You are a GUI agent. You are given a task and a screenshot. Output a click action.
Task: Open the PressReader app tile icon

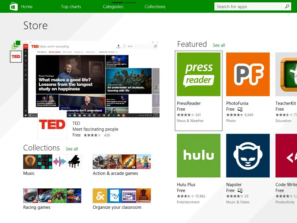click(x=199, y=74)
